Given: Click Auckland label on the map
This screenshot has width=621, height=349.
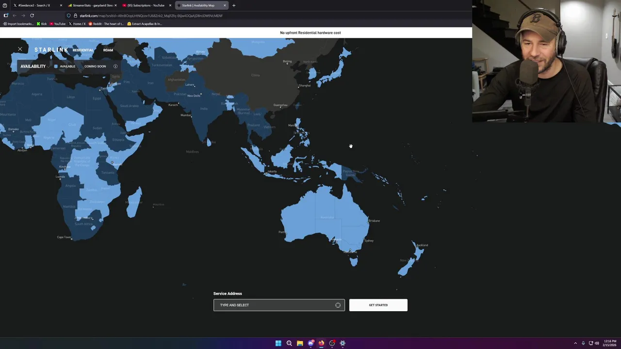Looking at the screenshot, I should [422, 245].
